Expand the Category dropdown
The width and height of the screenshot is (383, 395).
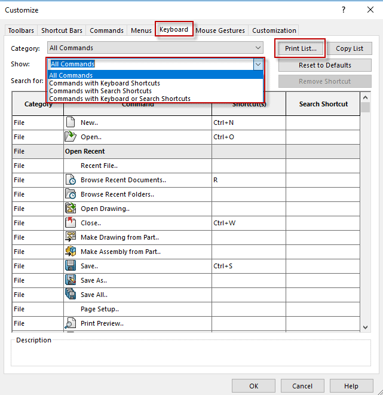click(258, 48)
